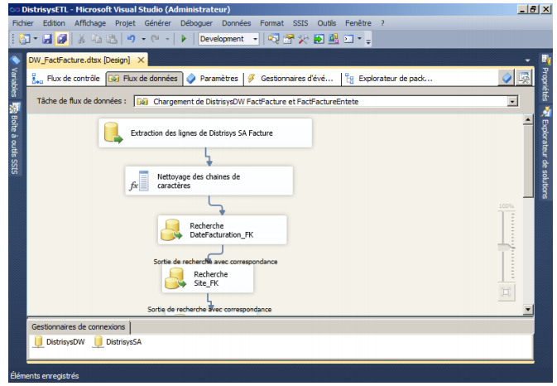
Task: Click the Undo toolbar icon
Action: click(x=131, y=39)
